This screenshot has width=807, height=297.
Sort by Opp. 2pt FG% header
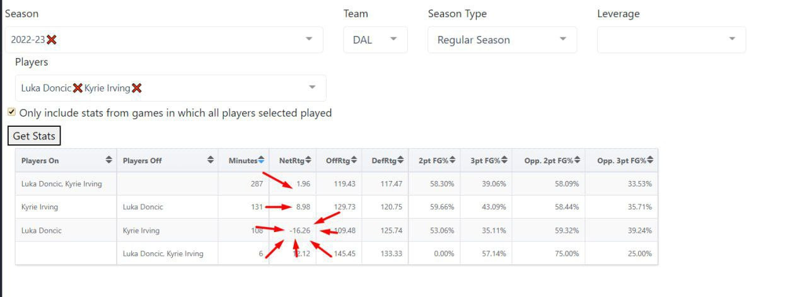coord(549,161)
